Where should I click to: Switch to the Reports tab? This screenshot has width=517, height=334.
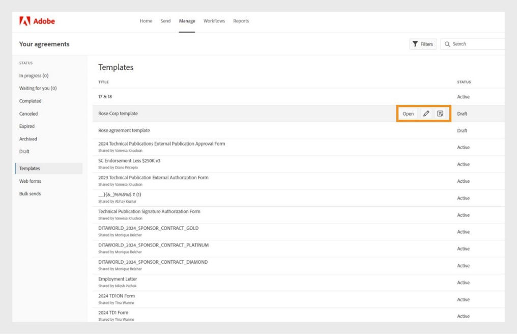tap(241, 21)
